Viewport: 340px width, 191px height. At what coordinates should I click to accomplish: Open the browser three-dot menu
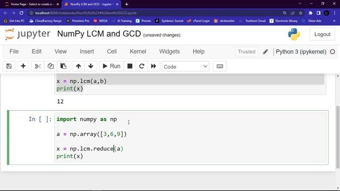[334, 13]
